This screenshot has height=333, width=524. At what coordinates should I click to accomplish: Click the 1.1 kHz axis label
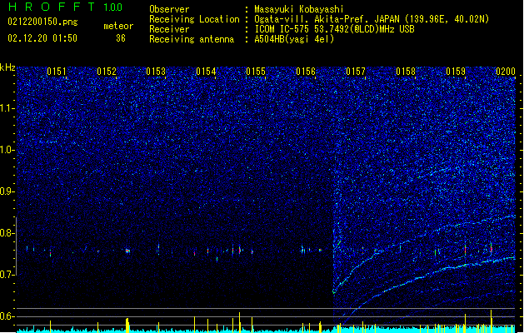pos(7,108)
